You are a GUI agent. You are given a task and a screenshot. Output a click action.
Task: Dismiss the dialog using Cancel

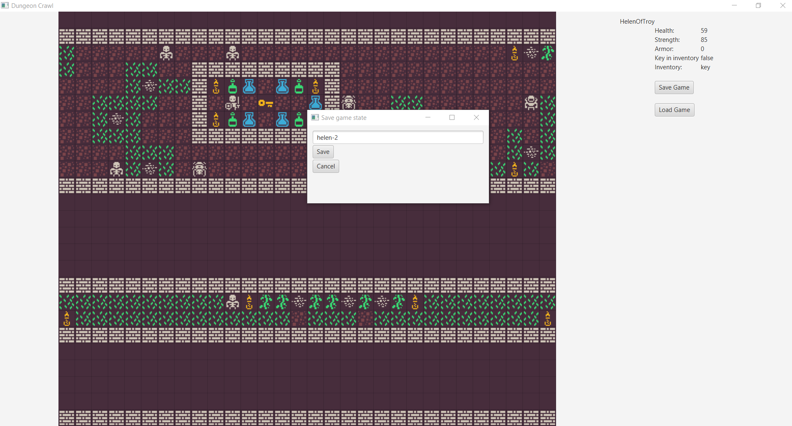pyautogui.click(x=326, y=166)
